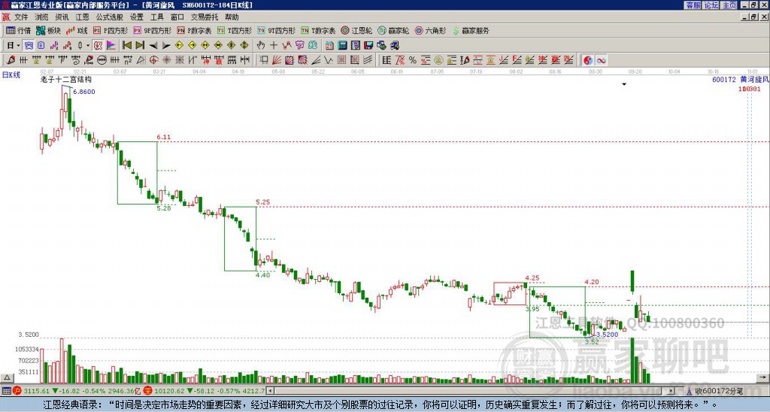Select the hand pan tool
Viewport: 770px width, 412px height.
click(261, 46)
